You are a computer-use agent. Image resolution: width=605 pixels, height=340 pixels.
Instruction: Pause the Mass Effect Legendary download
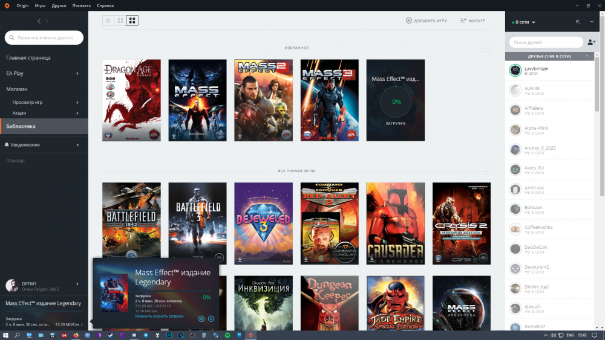click(x=201, y=318)
